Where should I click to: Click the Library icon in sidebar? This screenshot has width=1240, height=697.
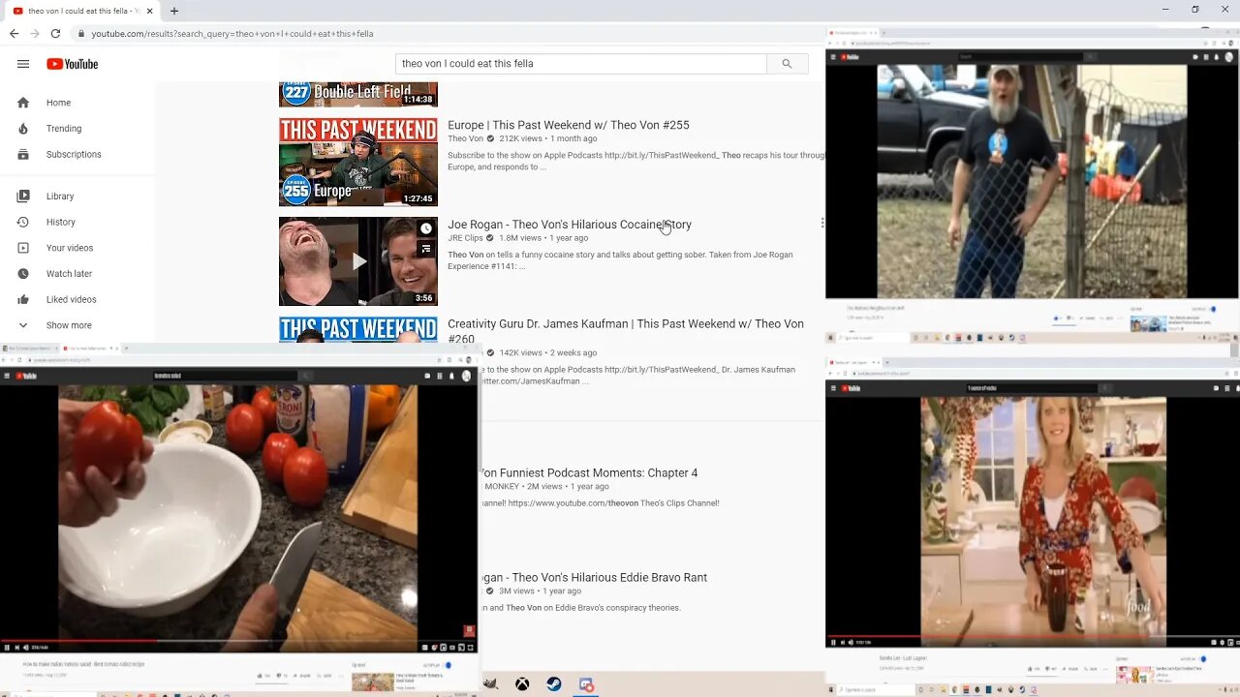(x=23, y=197)
